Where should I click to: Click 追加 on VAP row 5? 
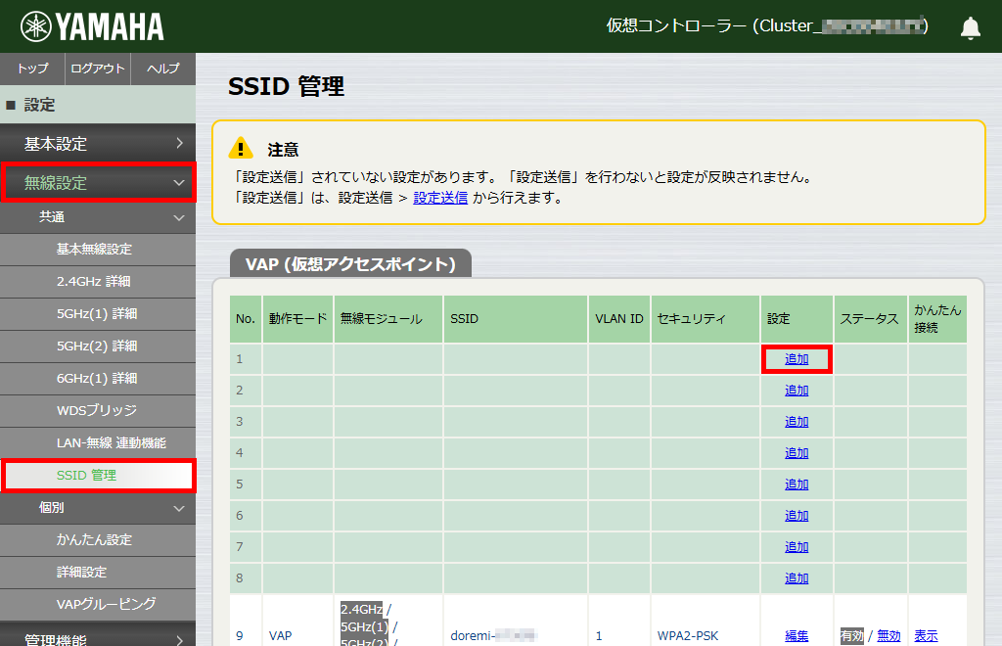coord(796,484)
